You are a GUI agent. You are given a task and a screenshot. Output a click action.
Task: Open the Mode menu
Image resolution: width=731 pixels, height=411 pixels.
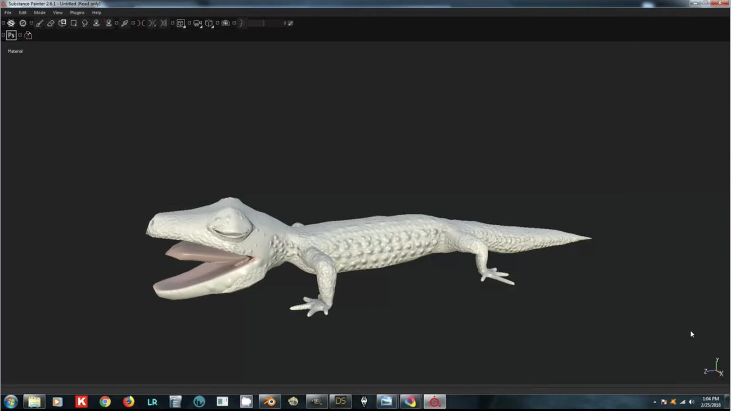pos(39,12)
